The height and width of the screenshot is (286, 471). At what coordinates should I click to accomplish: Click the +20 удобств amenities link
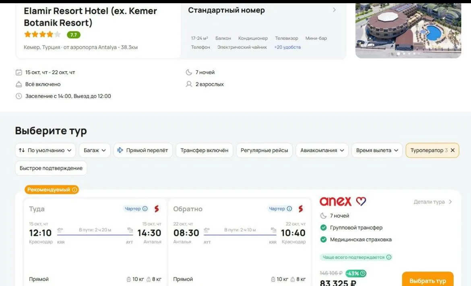[x=287, y=47]
